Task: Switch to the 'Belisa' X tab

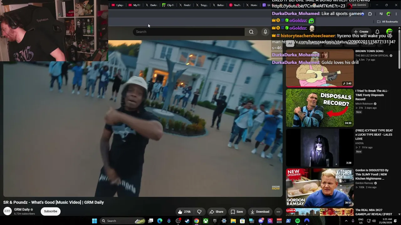Action: pyautogui.click(x=218, y=5)
